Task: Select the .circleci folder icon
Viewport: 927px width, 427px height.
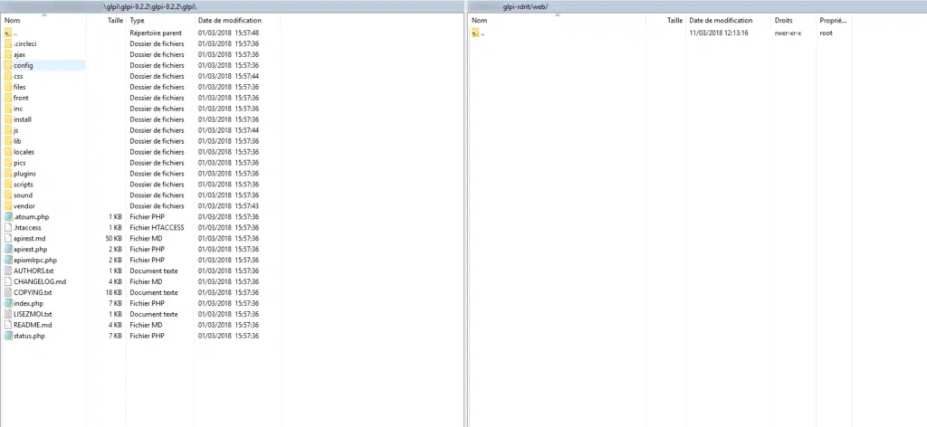Action: pos(7,43)
